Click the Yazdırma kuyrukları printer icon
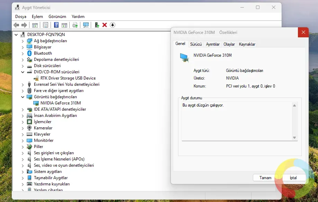This screenshot has height=202, width=318. 29,184
